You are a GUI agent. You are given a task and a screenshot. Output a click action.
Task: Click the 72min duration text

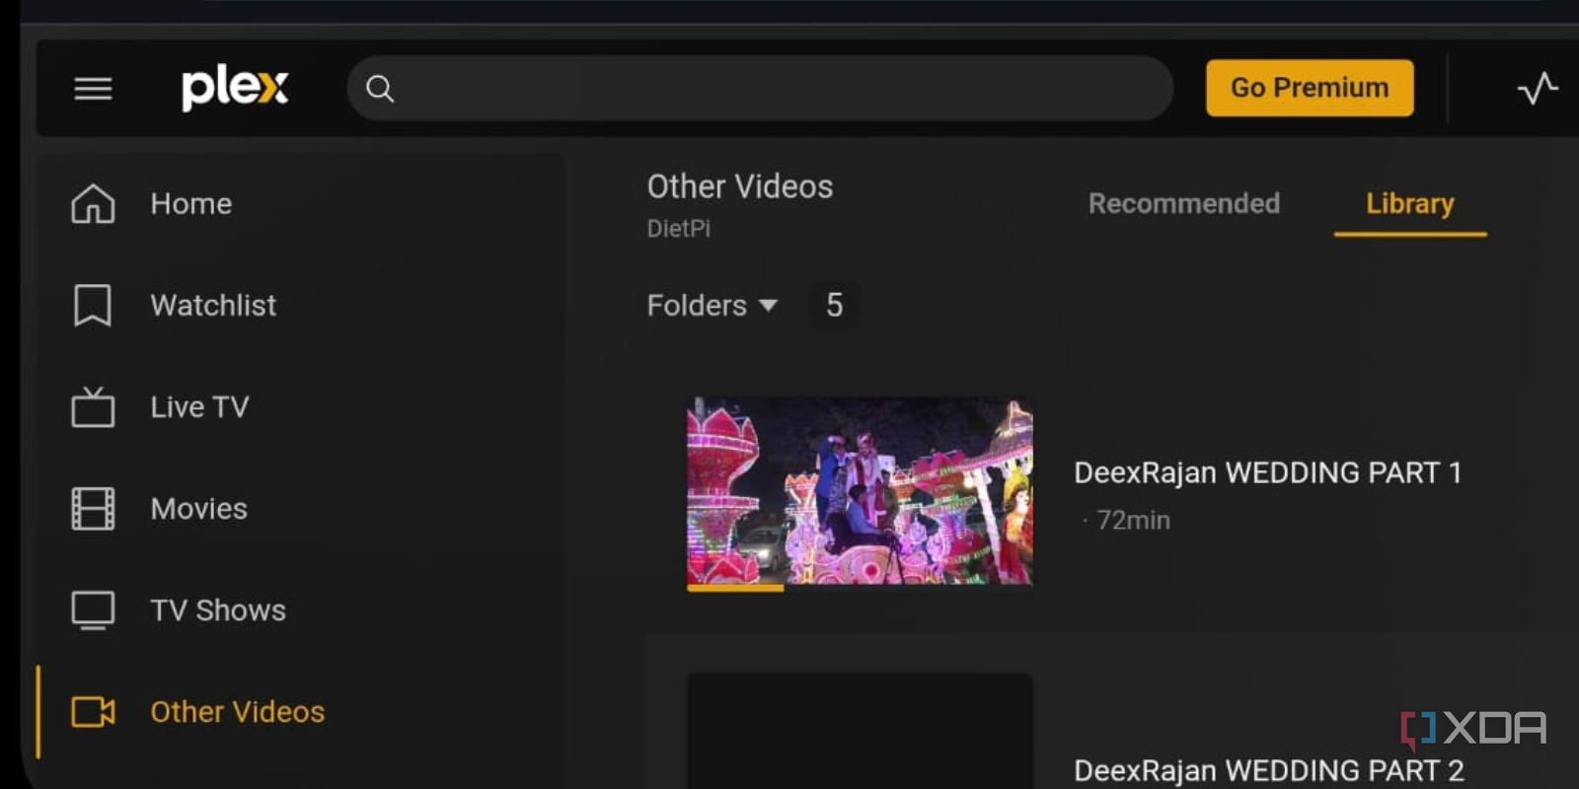point(1133,520)
